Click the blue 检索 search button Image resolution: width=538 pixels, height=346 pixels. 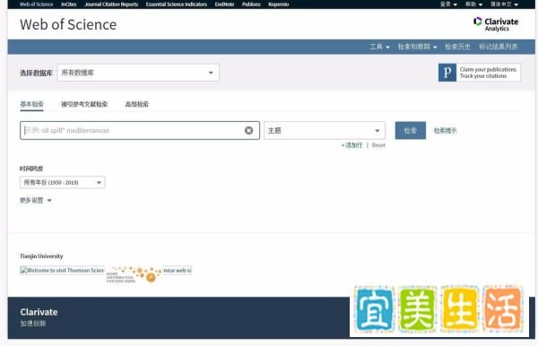(x=411, y=130)
